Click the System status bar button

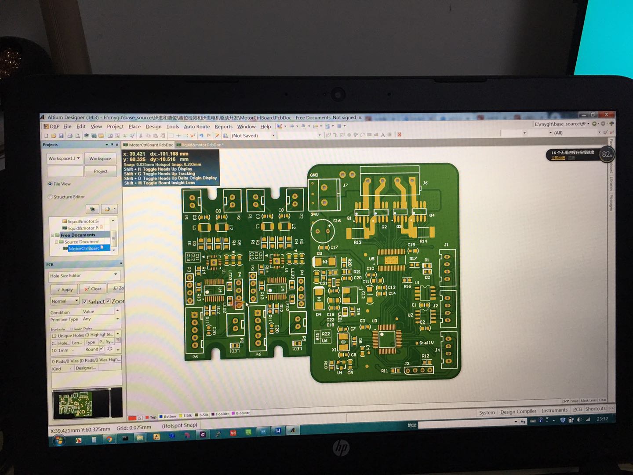click(x=487, y=413)
